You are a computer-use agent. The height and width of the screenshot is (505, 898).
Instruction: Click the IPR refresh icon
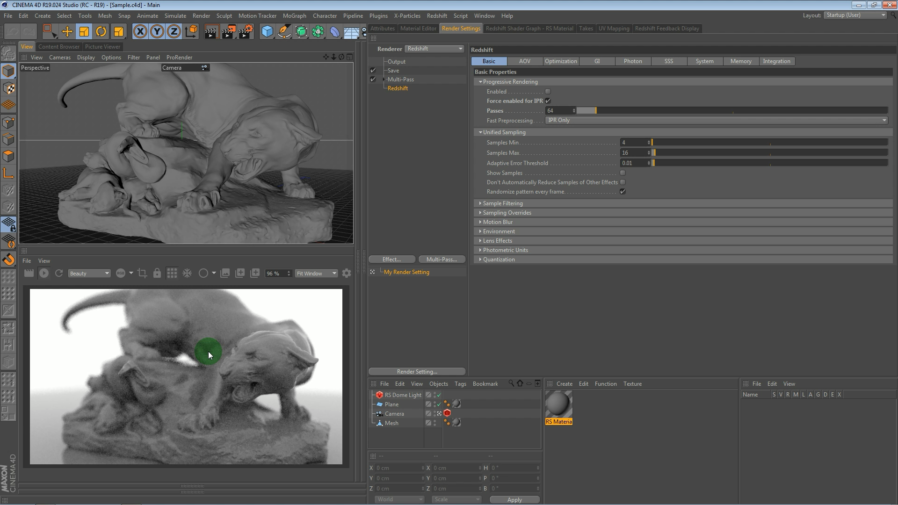(x=59, y=274)
